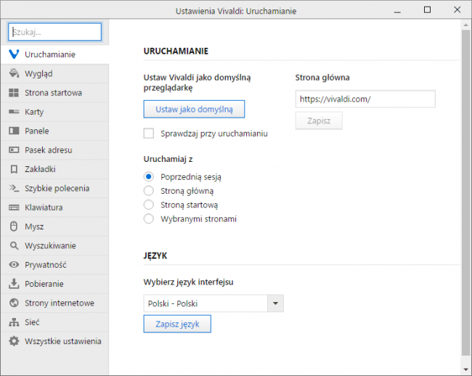Viewport: 472px width, 376px height.
Task: Click the globe icon beside Strony internetowe
Action: tap(14, 303)
